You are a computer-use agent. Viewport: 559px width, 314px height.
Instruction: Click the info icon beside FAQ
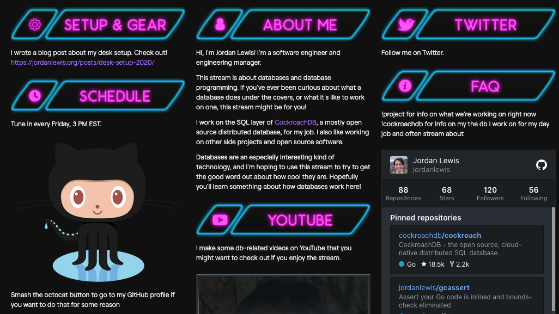405,86
